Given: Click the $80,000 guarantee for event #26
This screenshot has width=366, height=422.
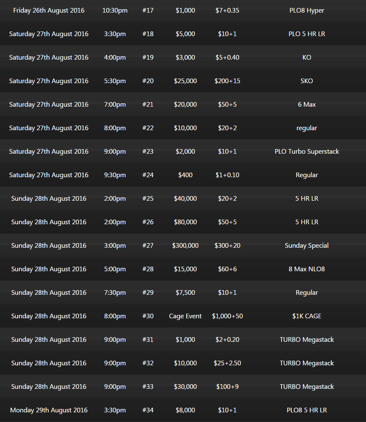Looking at the screenshot, I should click(x=185, y=222).
